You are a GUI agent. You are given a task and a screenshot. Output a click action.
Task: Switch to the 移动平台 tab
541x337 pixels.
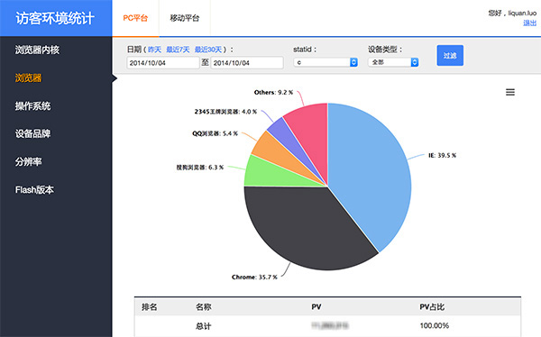pos(185,18)
